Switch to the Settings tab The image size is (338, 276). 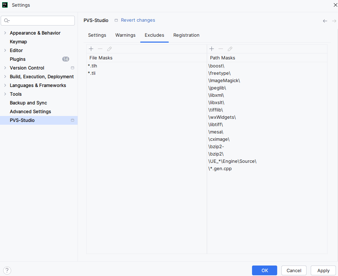pos(97,35)
